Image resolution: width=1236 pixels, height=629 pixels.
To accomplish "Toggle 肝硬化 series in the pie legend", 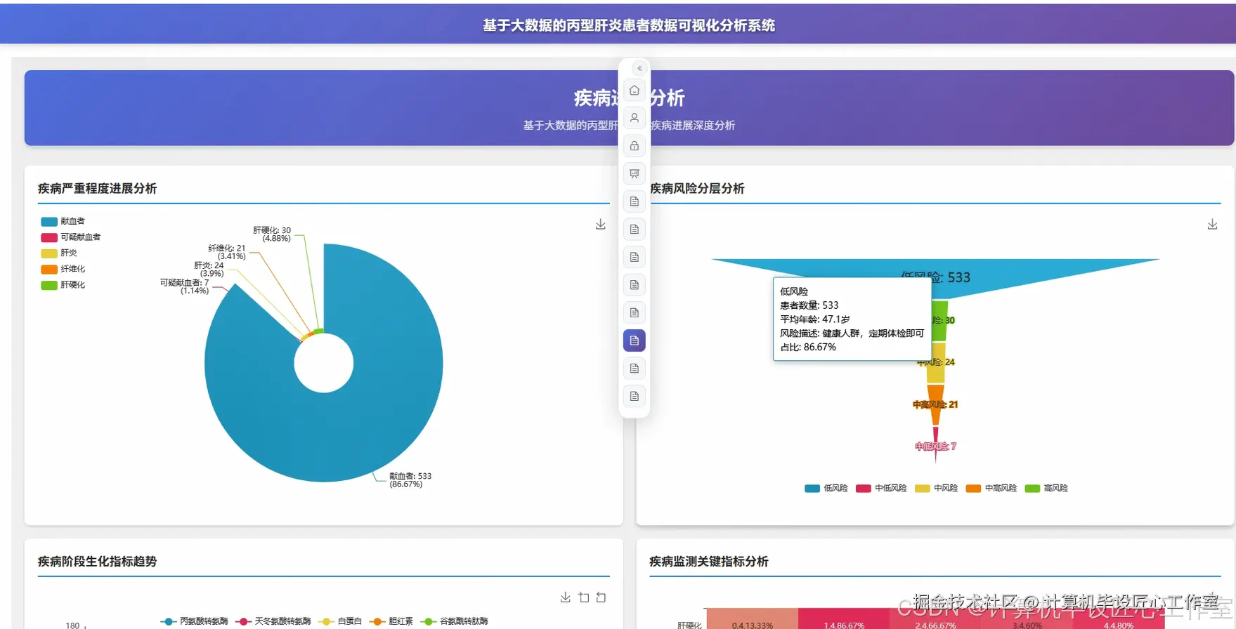I will tap(63, 285).
